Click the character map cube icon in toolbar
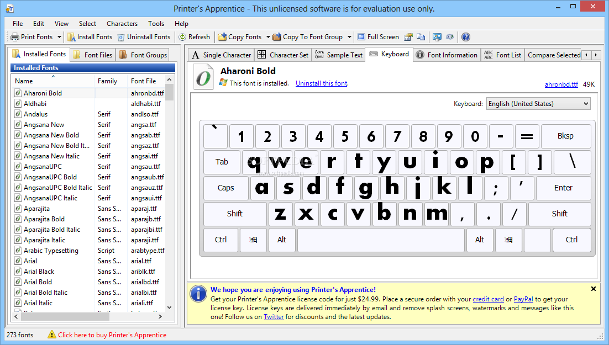 [x=450, y=37]
